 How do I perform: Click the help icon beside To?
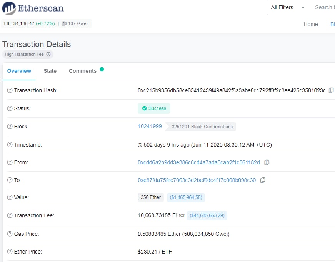point(10,180)
